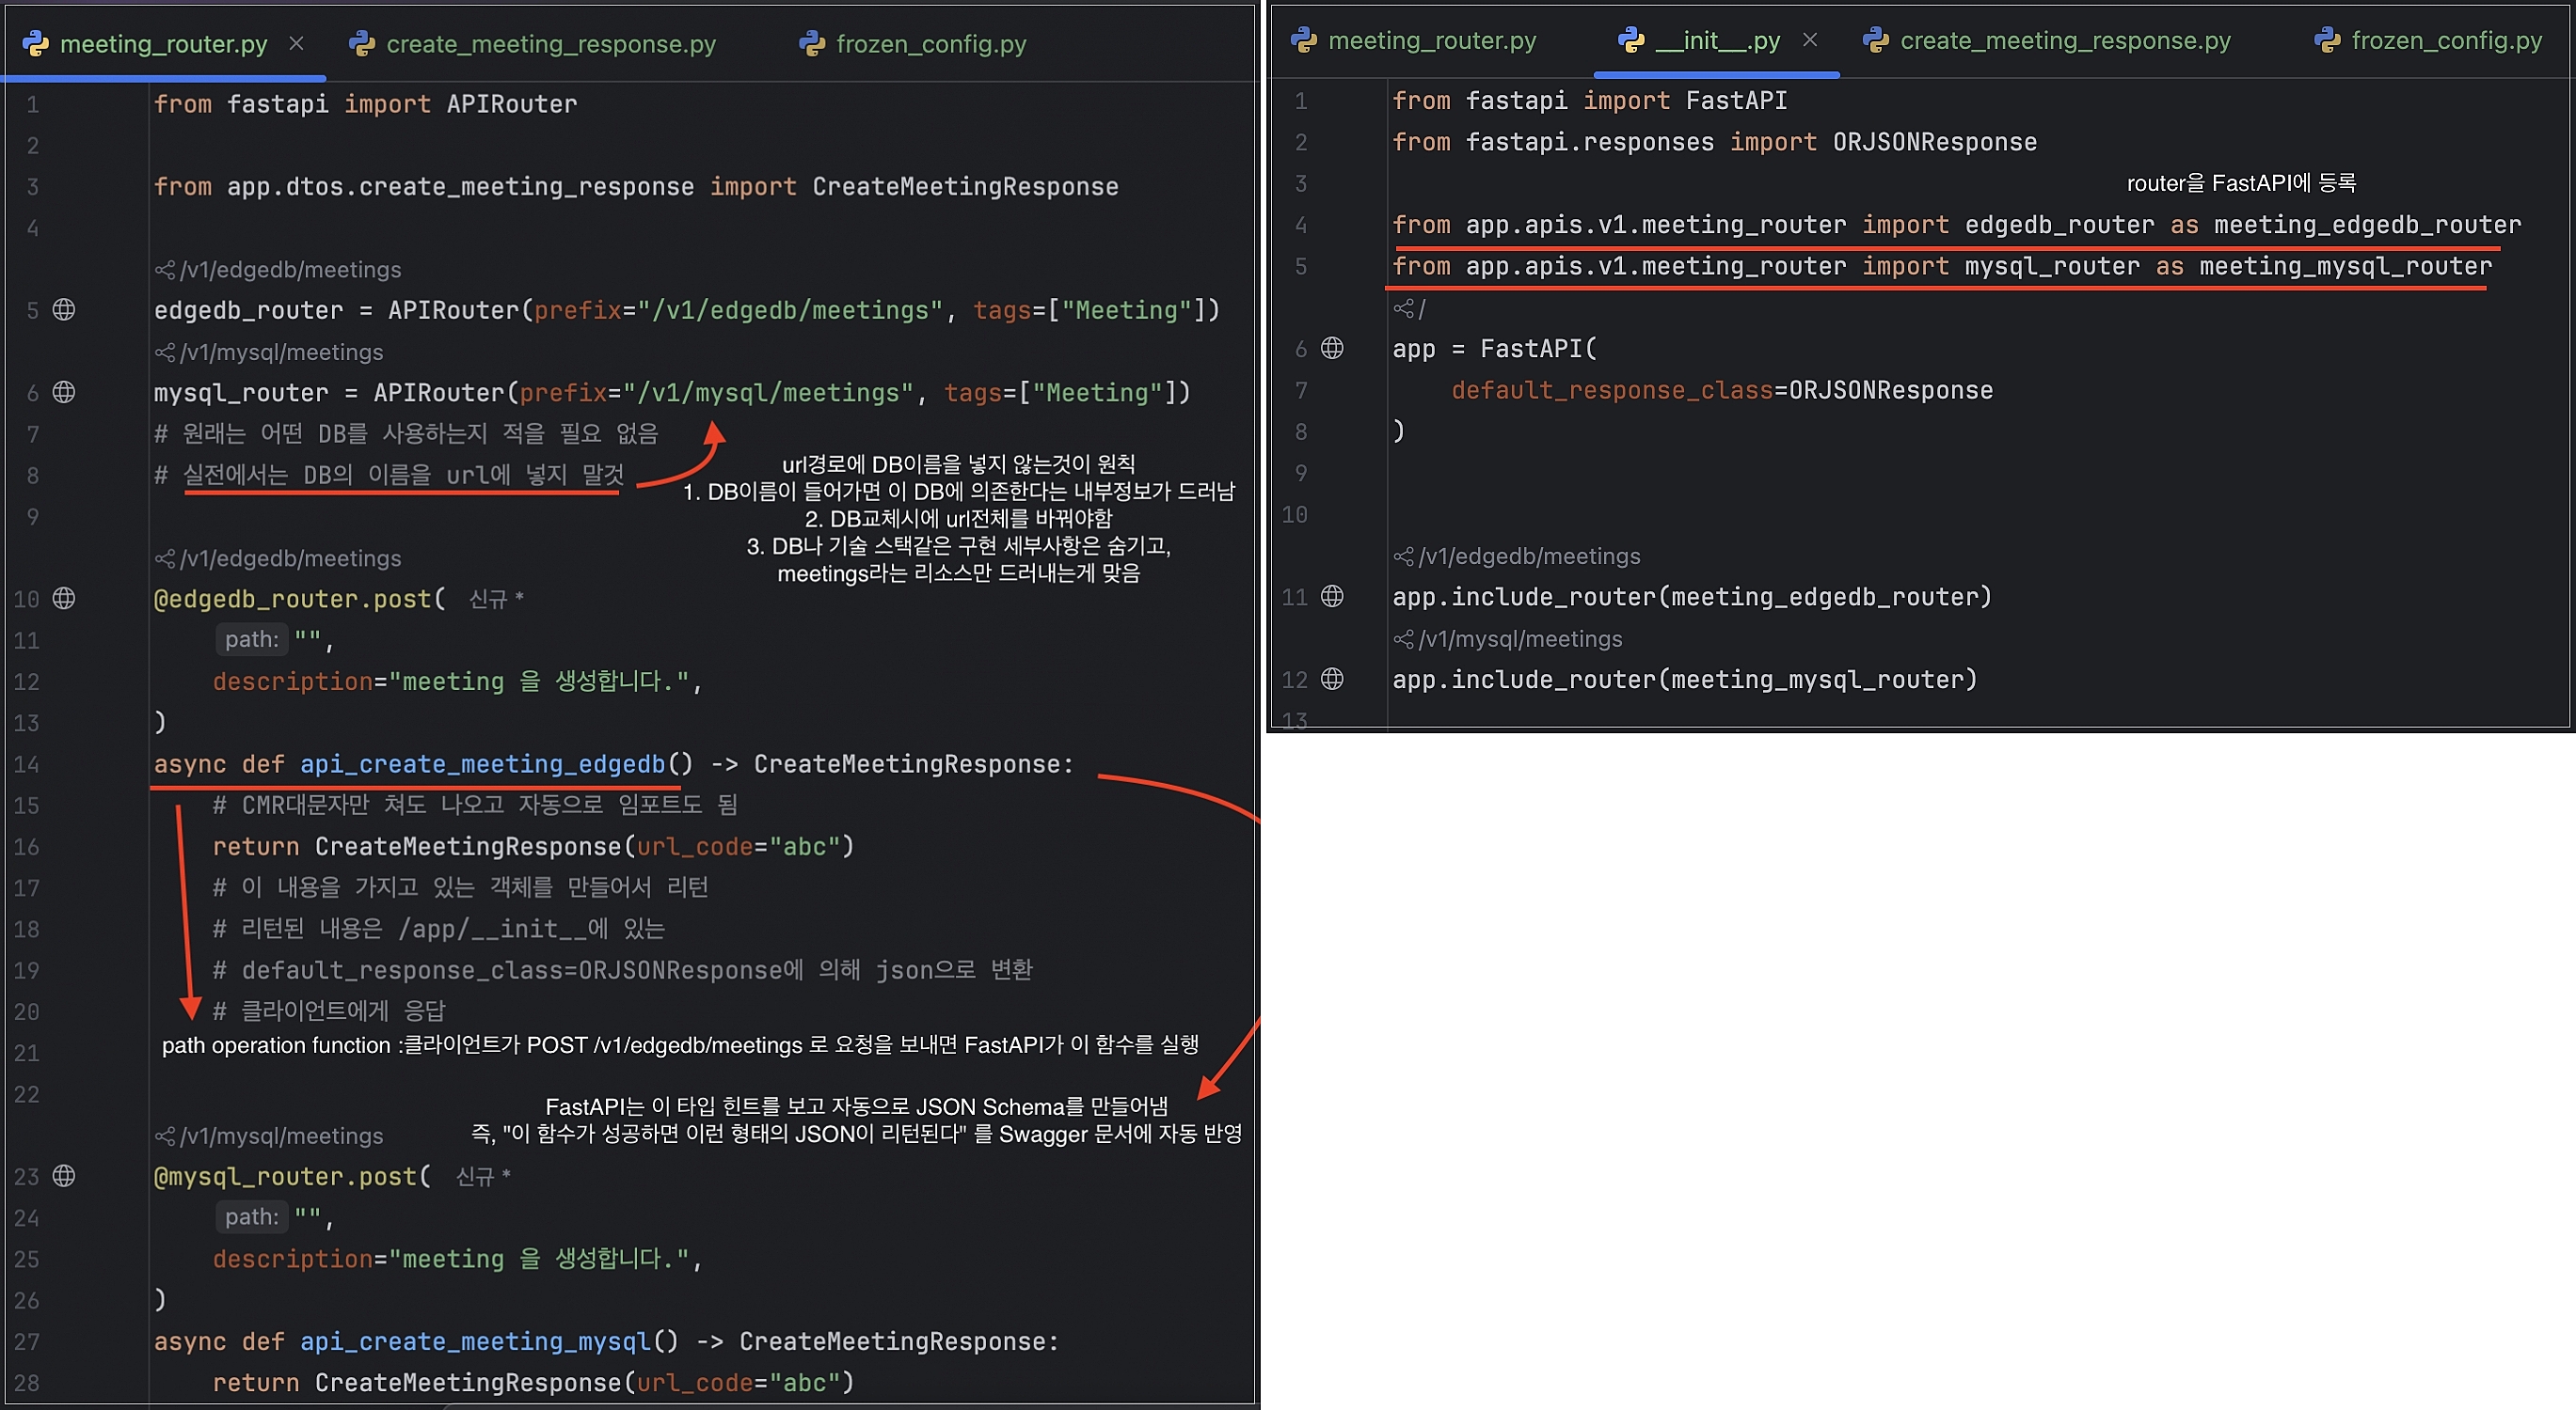This screenshot has height=1410, width=2576.
Task: Click globe icon next to @edgedb_router.post decorator
Action: pyautogui.click(x=64, y=599)
